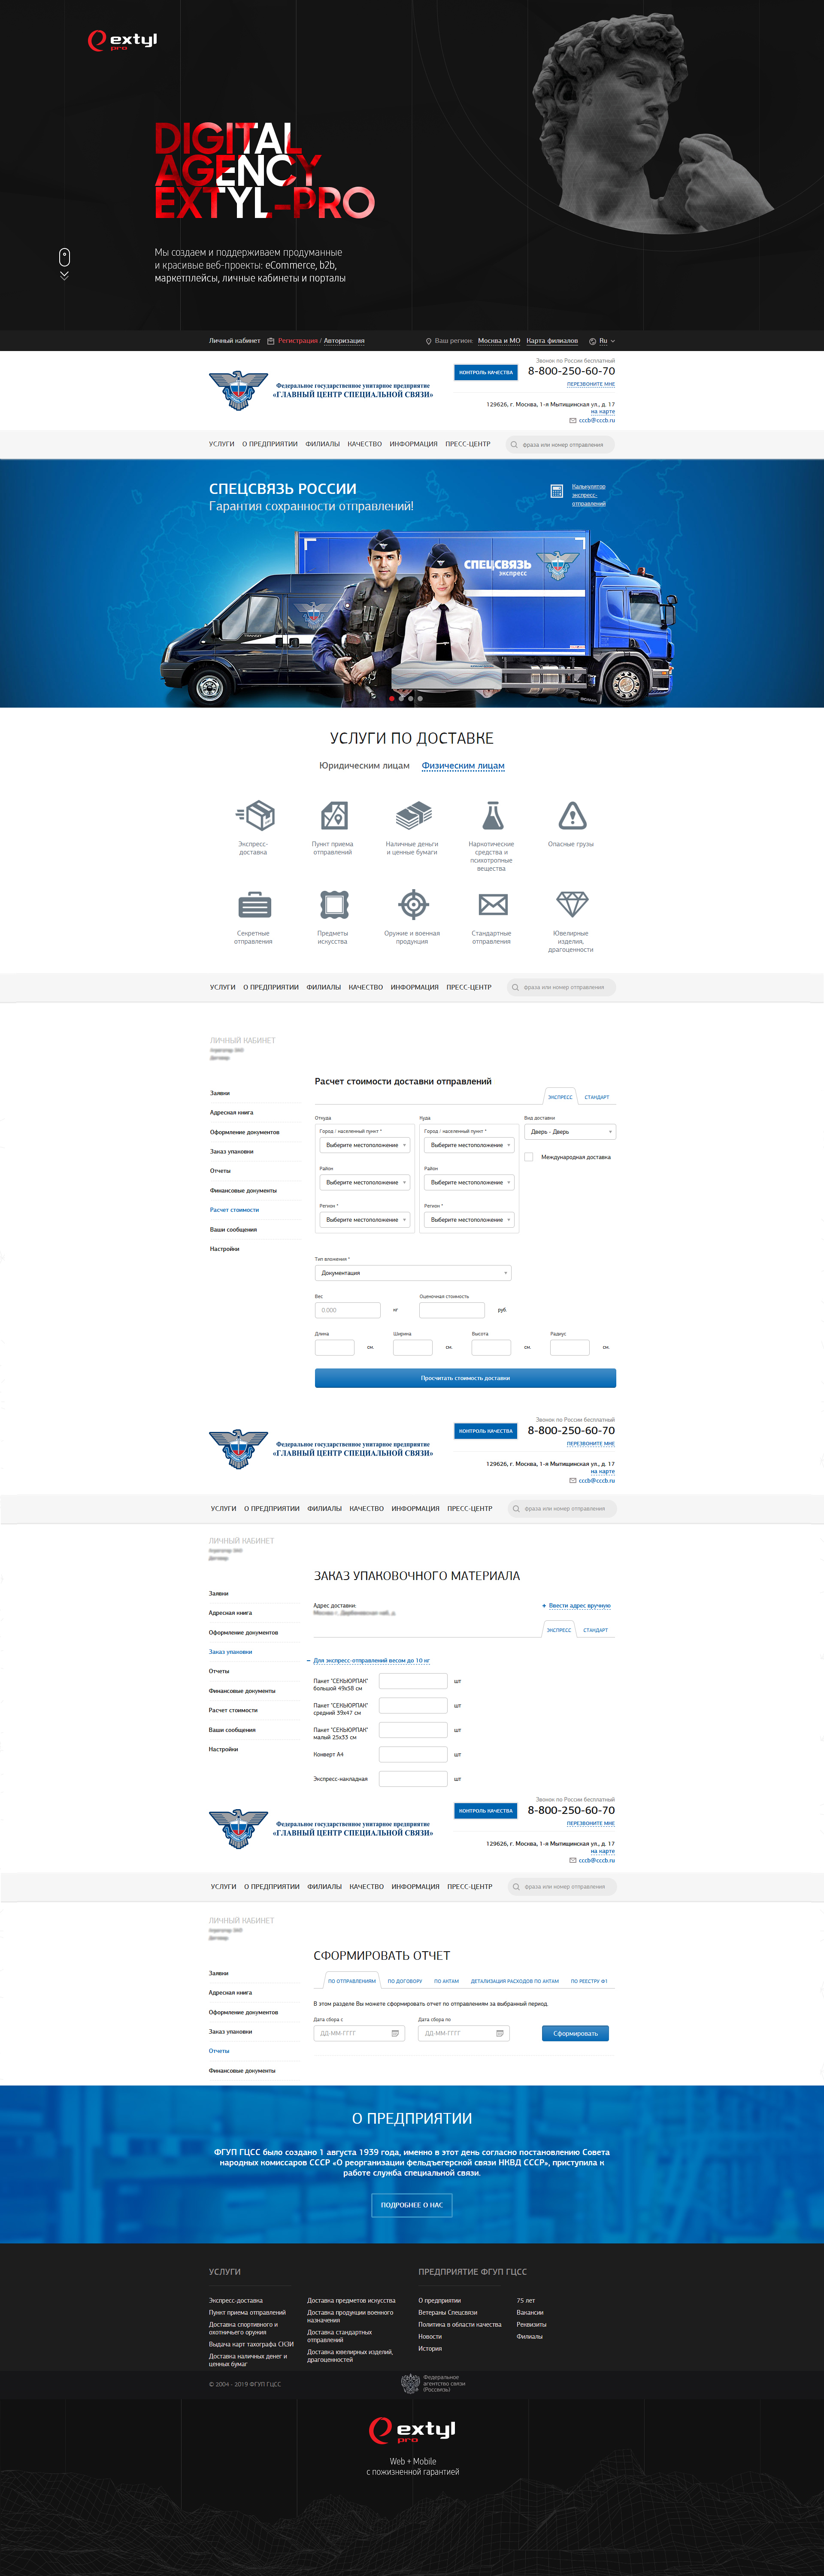Image resolution: width=824 pixels, height=2576 pixels.
Task: Click the envelope icon beside cccb@cccb.ru in the top header
Action: tap(573, 420)
